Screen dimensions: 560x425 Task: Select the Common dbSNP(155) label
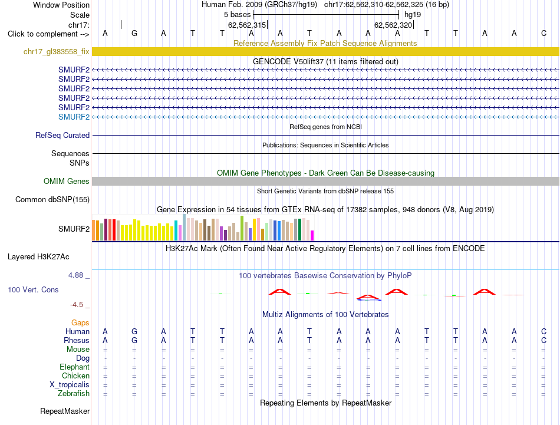pos(52,199)
